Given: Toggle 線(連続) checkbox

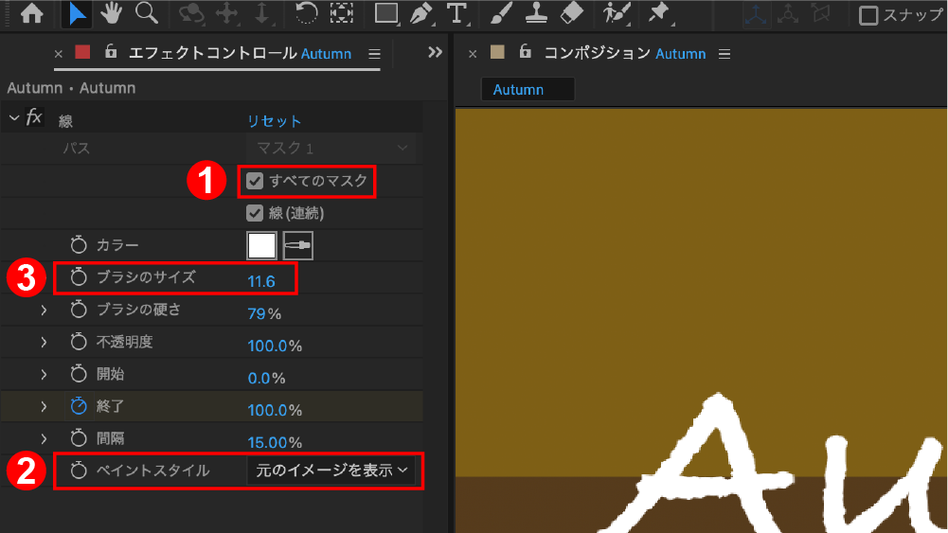Looking at the screenshot, I should point(255,213).
